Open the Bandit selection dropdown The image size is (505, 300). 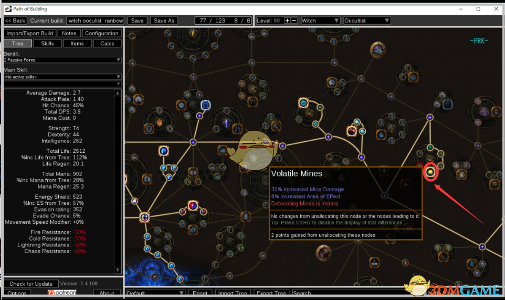[x=62, y=60]
